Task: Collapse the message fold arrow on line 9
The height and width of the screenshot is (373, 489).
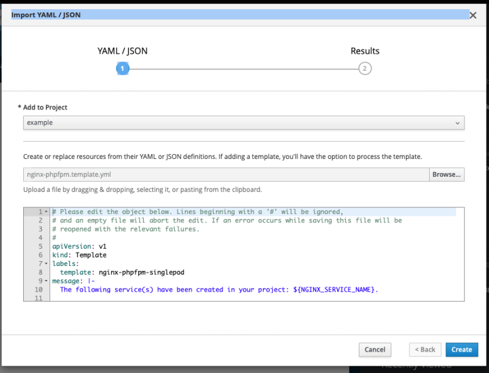Action: coord(46,281)
